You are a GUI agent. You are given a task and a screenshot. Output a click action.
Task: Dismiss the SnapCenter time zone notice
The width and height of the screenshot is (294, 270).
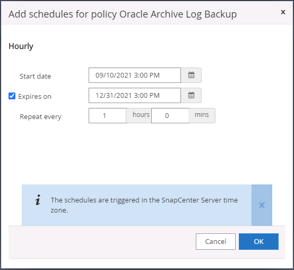click(262, 205)
